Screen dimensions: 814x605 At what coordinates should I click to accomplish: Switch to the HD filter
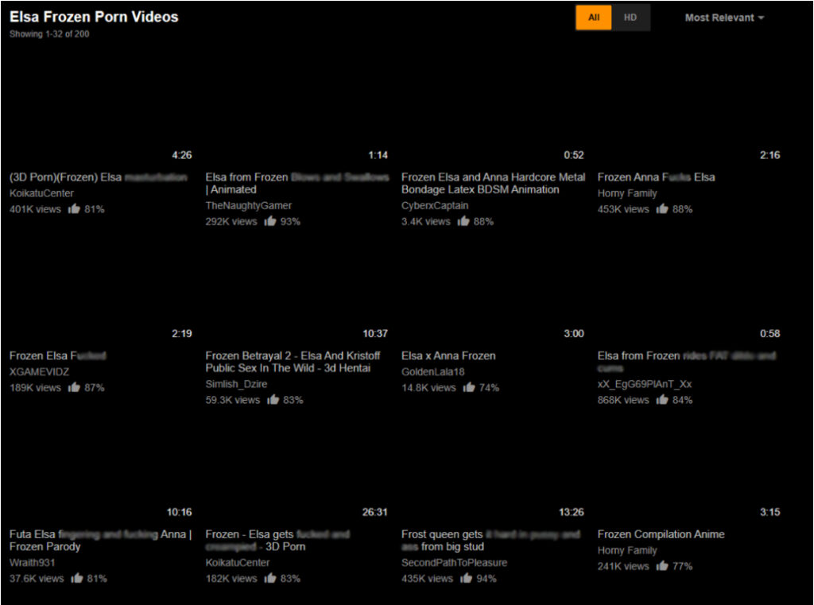click(630, 17)
